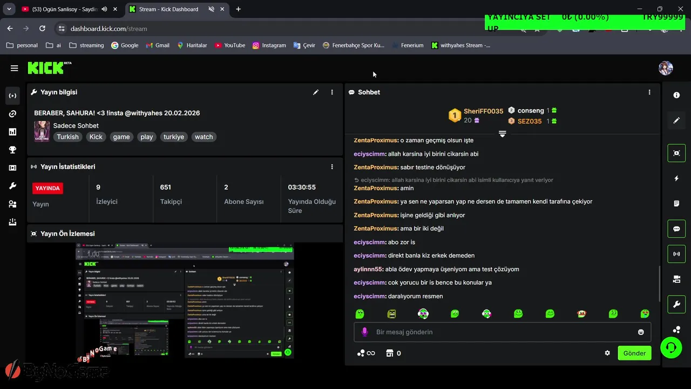The image size is (691, 389).
Task: Open the community users icon in sidebar
Action: point(12,204)
